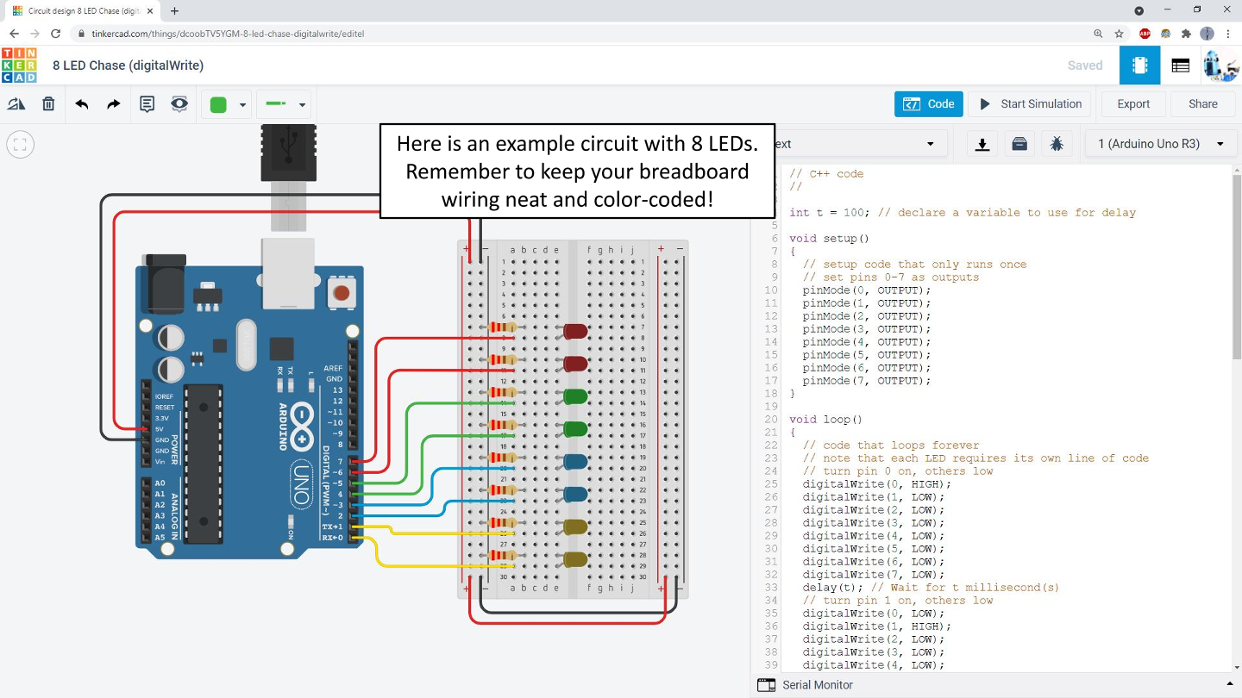Switch to the circuit view icon

[x=1139, y=65]
